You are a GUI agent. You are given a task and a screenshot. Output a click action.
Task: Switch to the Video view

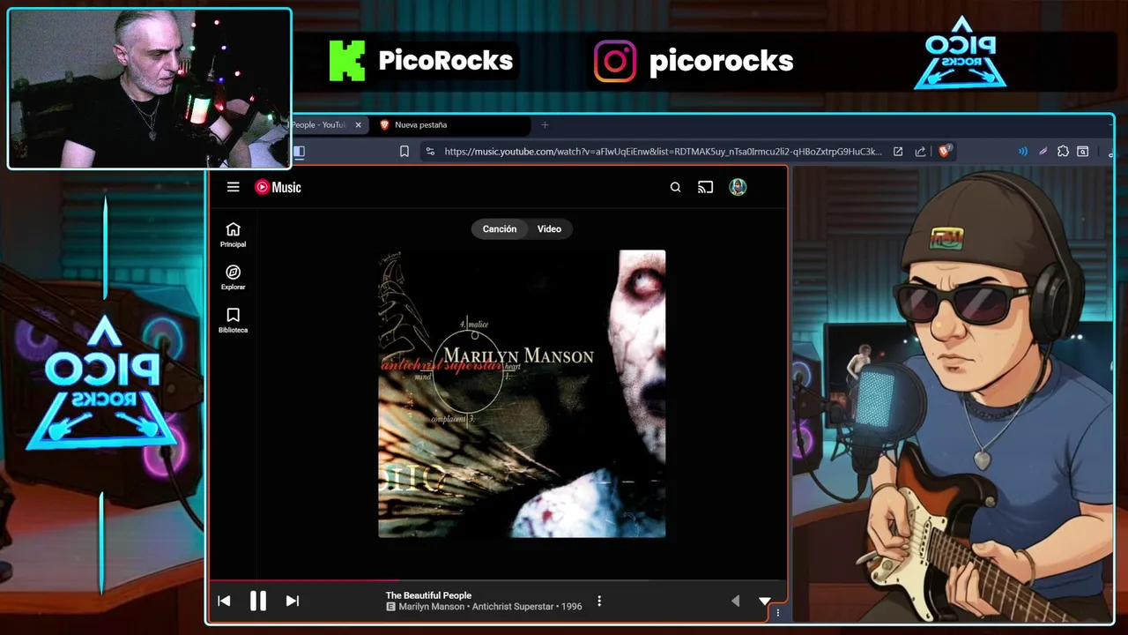click(x=549, y=228)
